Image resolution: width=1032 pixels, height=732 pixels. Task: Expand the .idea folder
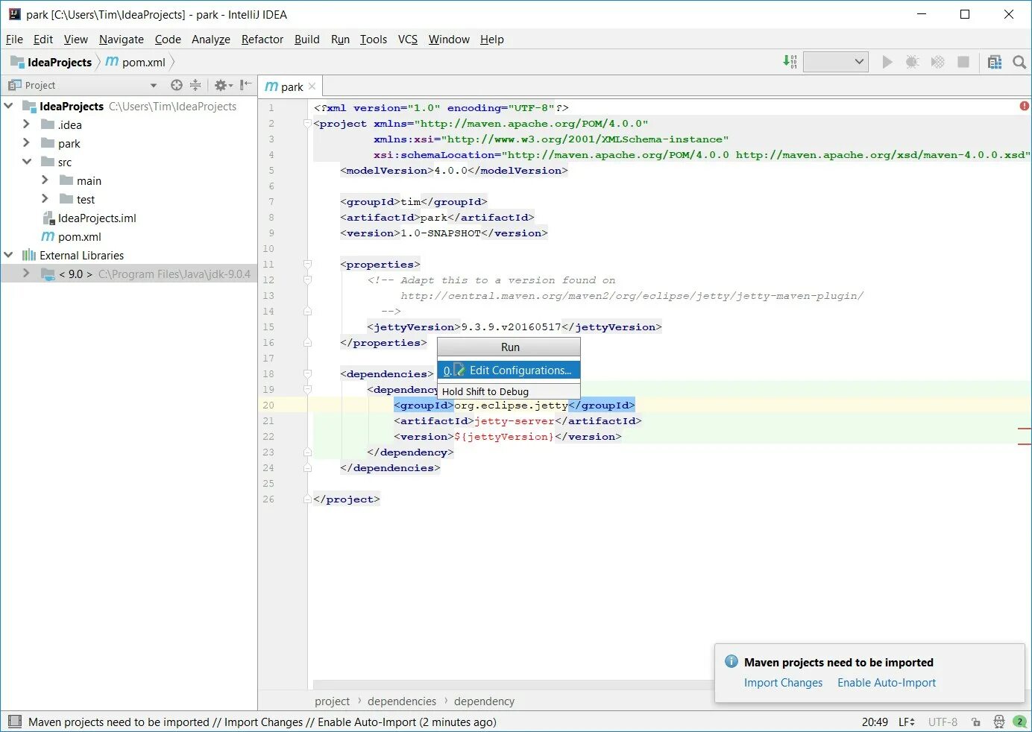coord(27,124)
